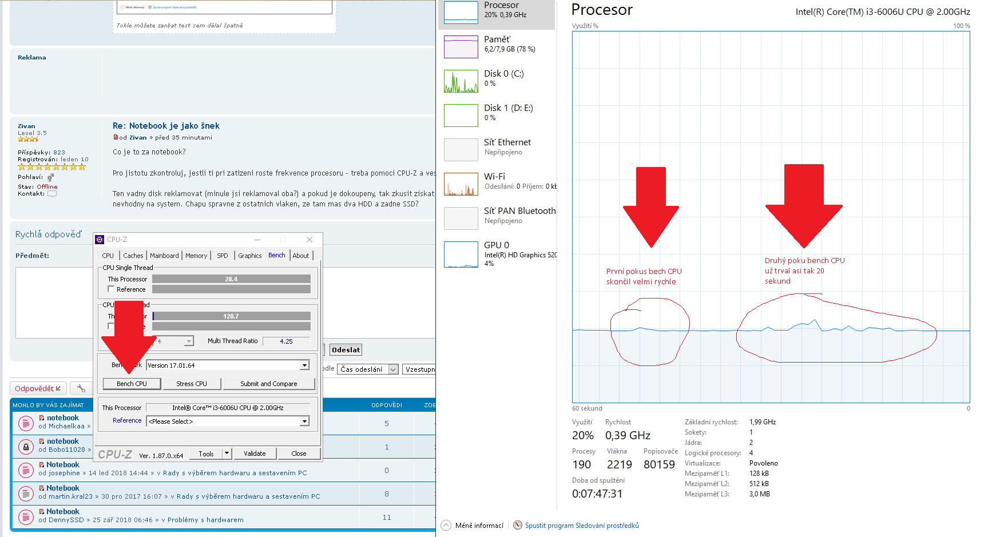The image size is (984, 537).
Task: Click the post icon next to 'od Zivan'
Action: pyautogui.click(x=116, y=137)
